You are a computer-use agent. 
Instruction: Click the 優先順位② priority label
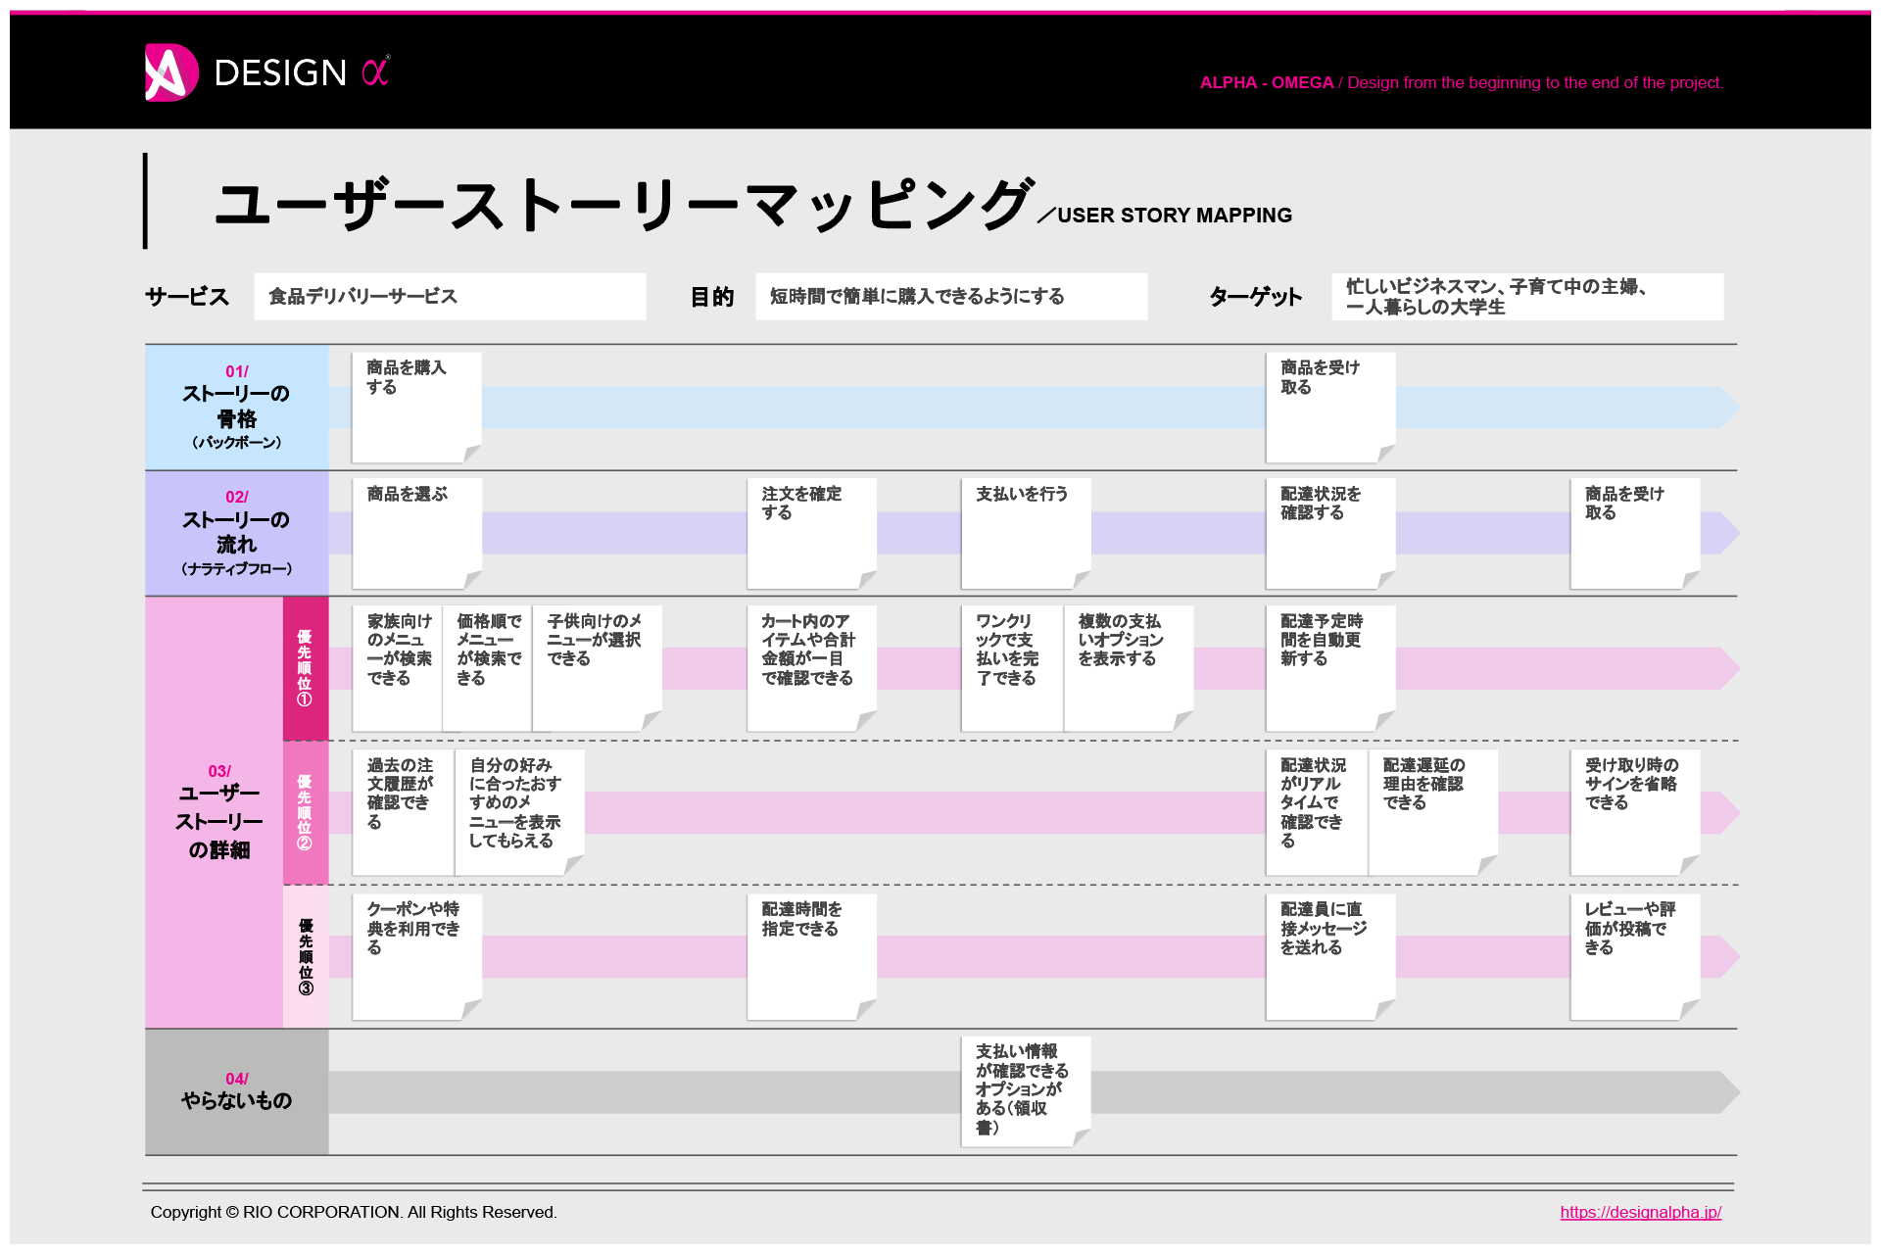click(306, 813)
